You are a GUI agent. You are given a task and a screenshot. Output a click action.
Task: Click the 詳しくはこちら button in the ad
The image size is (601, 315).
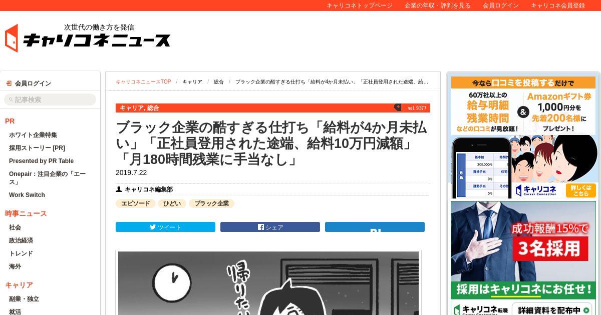pyautogui.click(x=581, y=190)
